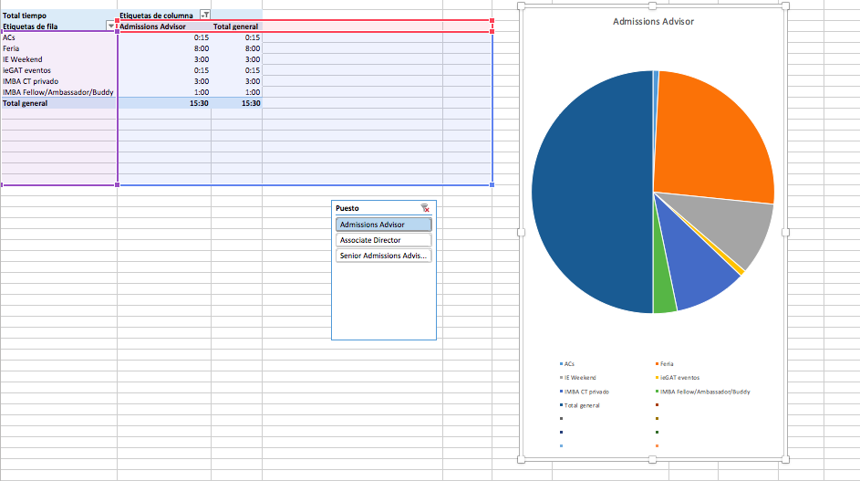Select the IMBA CT privado row label
Screen dimensions: 860x481
(58, 81)
